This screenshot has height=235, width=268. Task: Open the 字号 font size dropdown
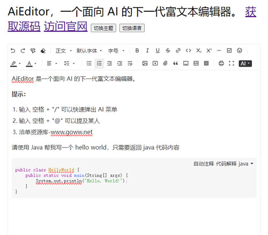(x=116, y=51)
